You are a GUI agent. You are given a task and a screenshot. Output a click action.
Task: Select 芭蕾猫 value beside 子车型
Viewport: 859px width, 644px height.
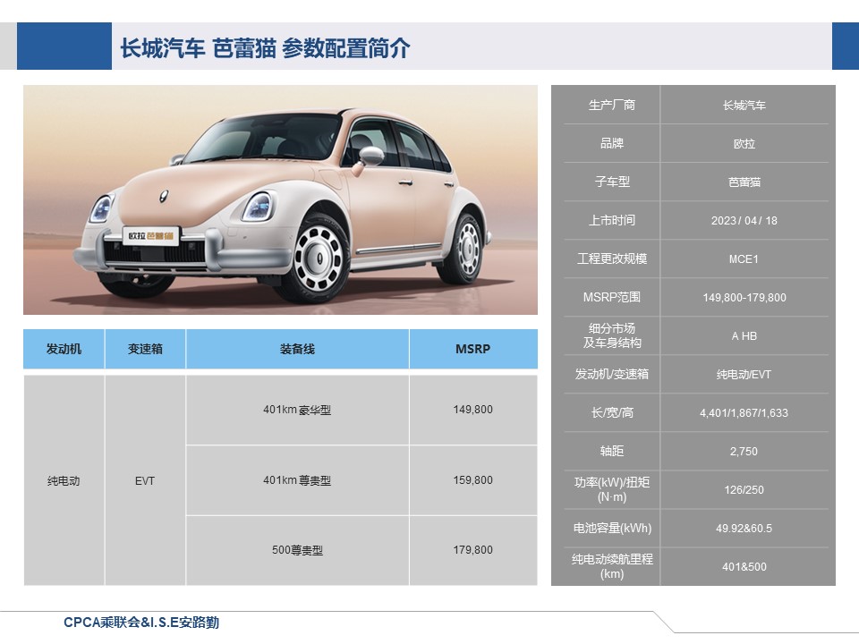pos(744,182)
